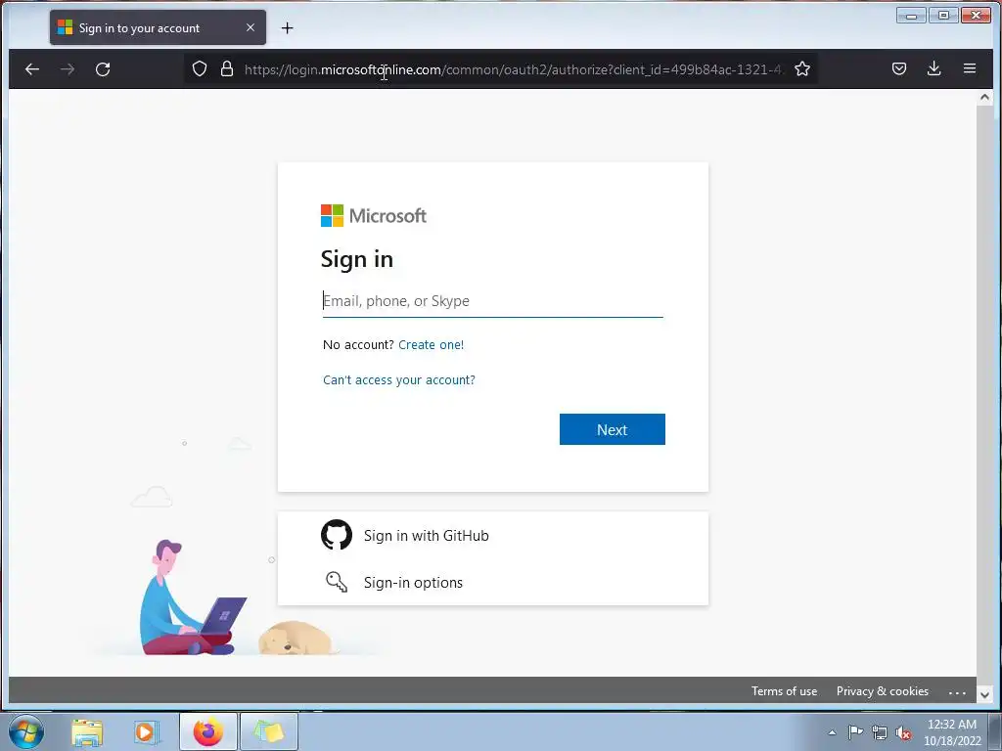Open the tracking protection shield icon
Screen dimensions: 1002x751
pyautogui.click(x=200, y=69)
